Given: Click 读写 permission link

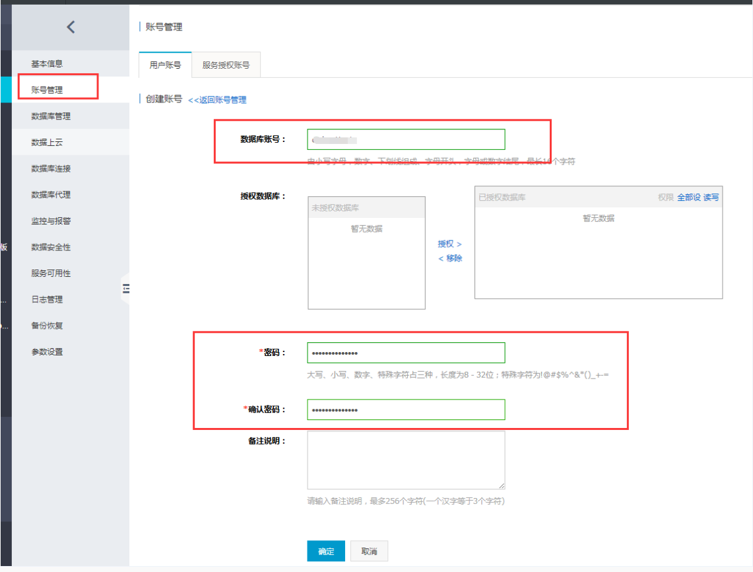Looking at the screenshot, I should (x=711, y=197).
